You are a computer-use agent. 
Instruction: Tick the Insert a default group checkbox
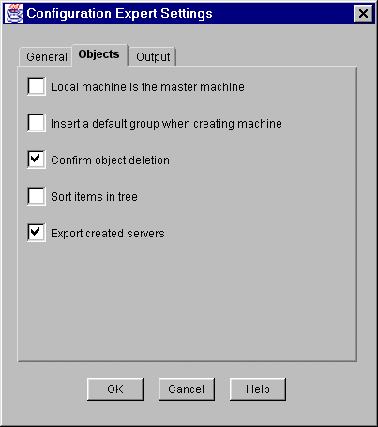point(37,123)
